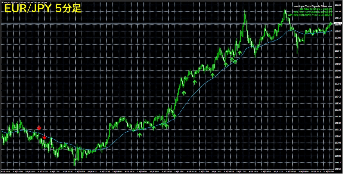This screenshot has height=174, width=343.
Task: Select the 185.245 price scale value
Action: (338, 117)
